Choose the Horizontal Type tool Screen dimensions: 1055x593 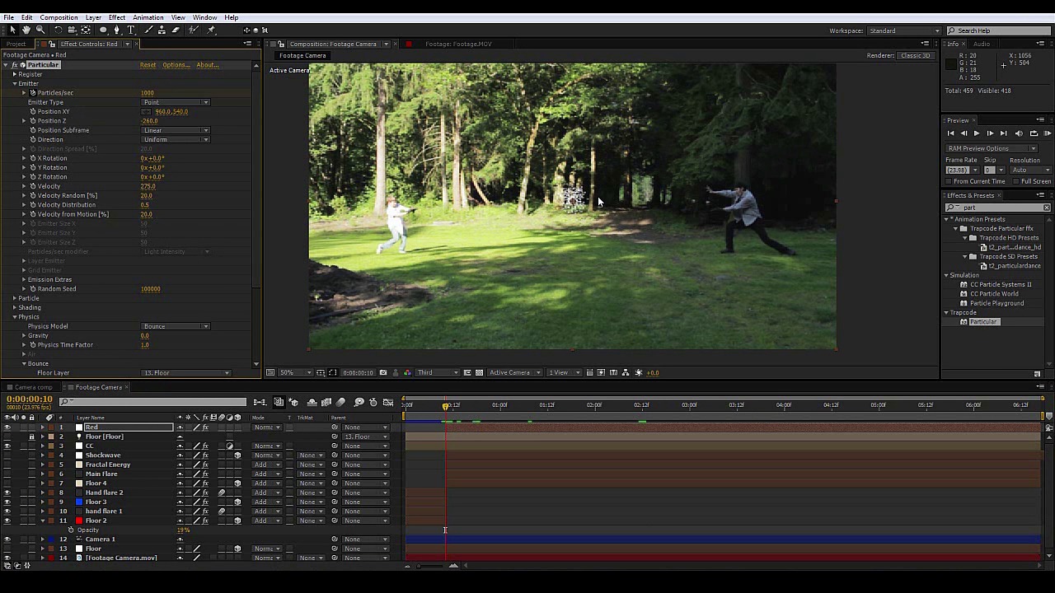[x=130, y=30]
